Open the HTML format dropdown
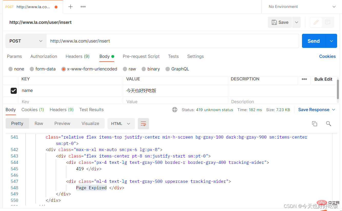Screen dimensions: 342x211 (x=121, y=124)
